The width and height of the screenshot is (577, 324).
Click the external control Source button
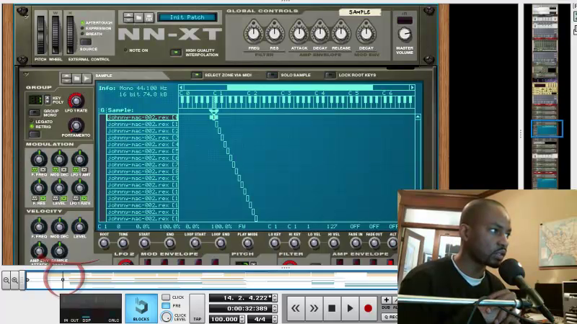tap(86, 42)
